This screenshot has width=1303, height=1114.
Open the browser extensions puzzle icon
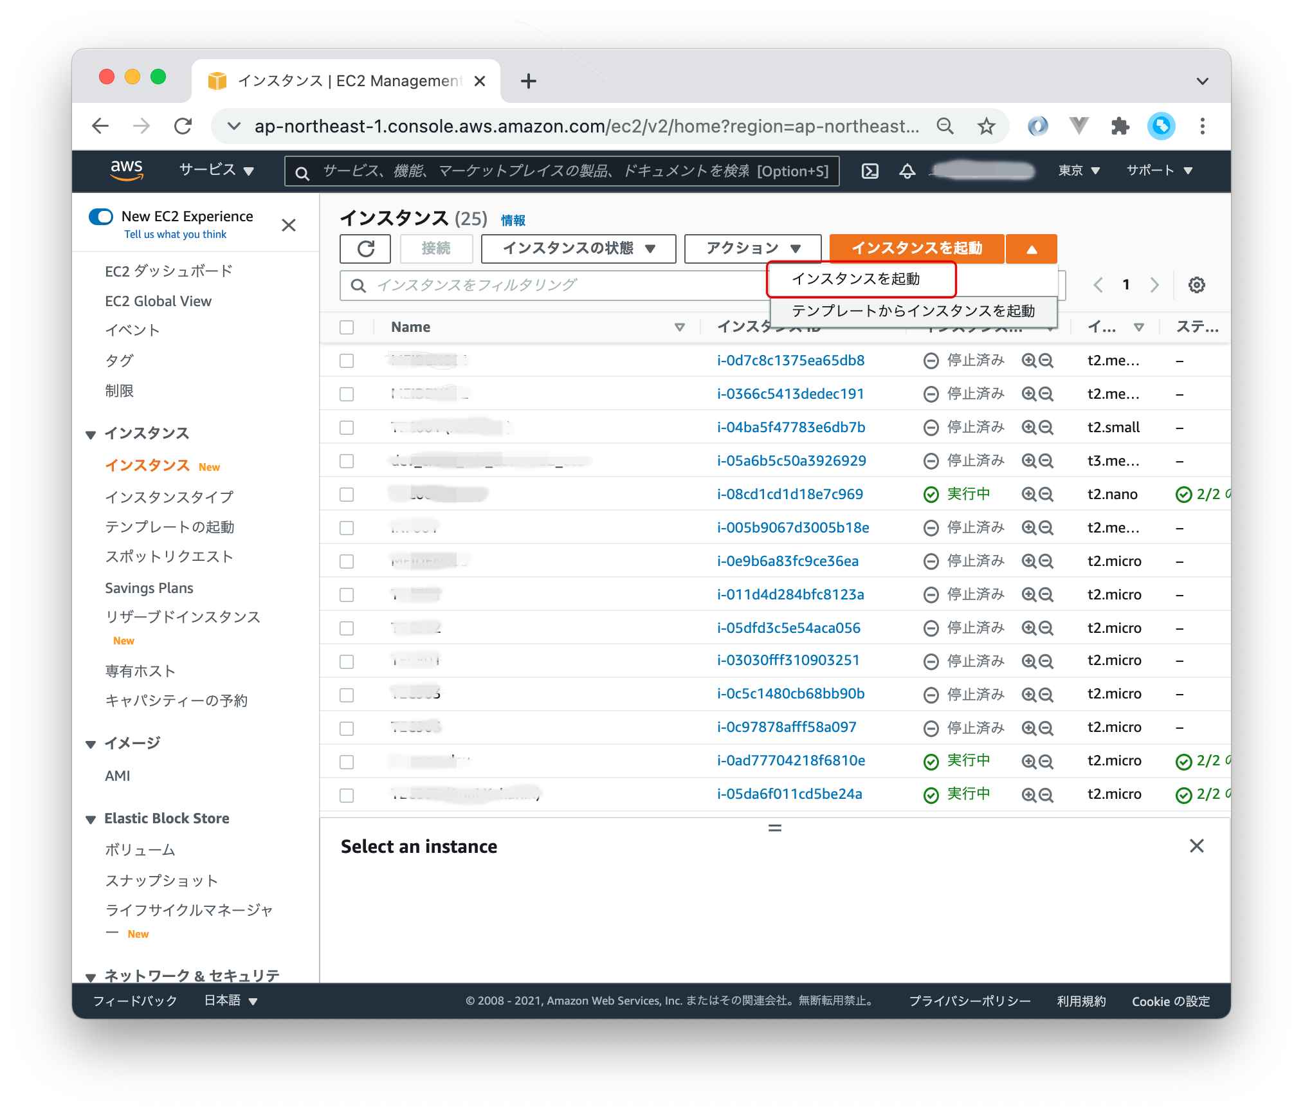[x=1120, y=126]
